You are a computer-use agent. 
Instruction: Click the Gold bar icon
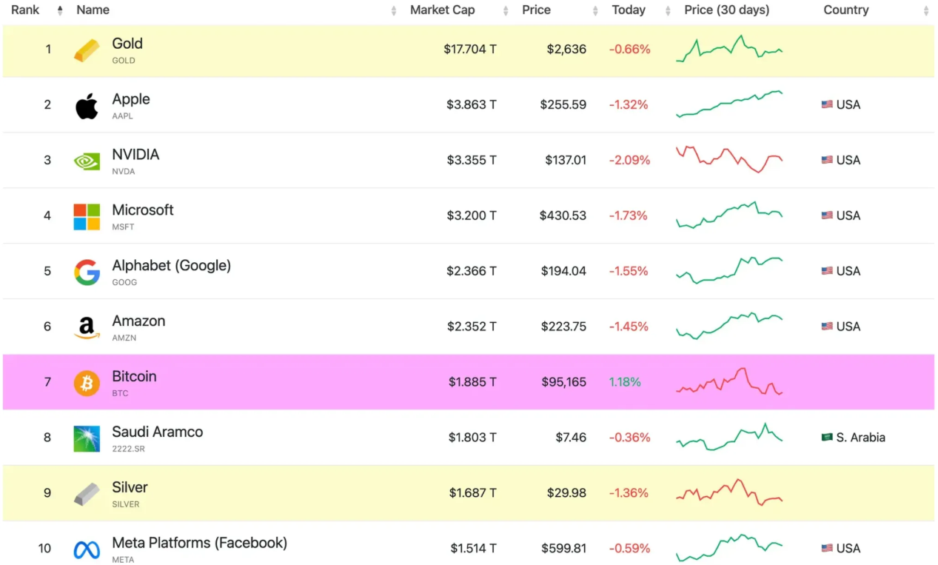click(x=87, y=50)
